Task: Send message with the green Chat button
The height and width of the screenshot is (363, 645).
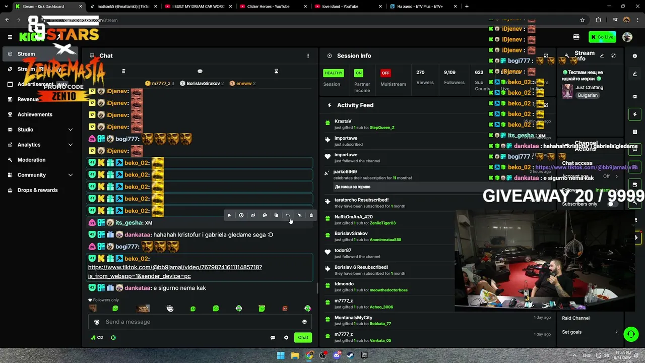Action: [x=303, y=338]
